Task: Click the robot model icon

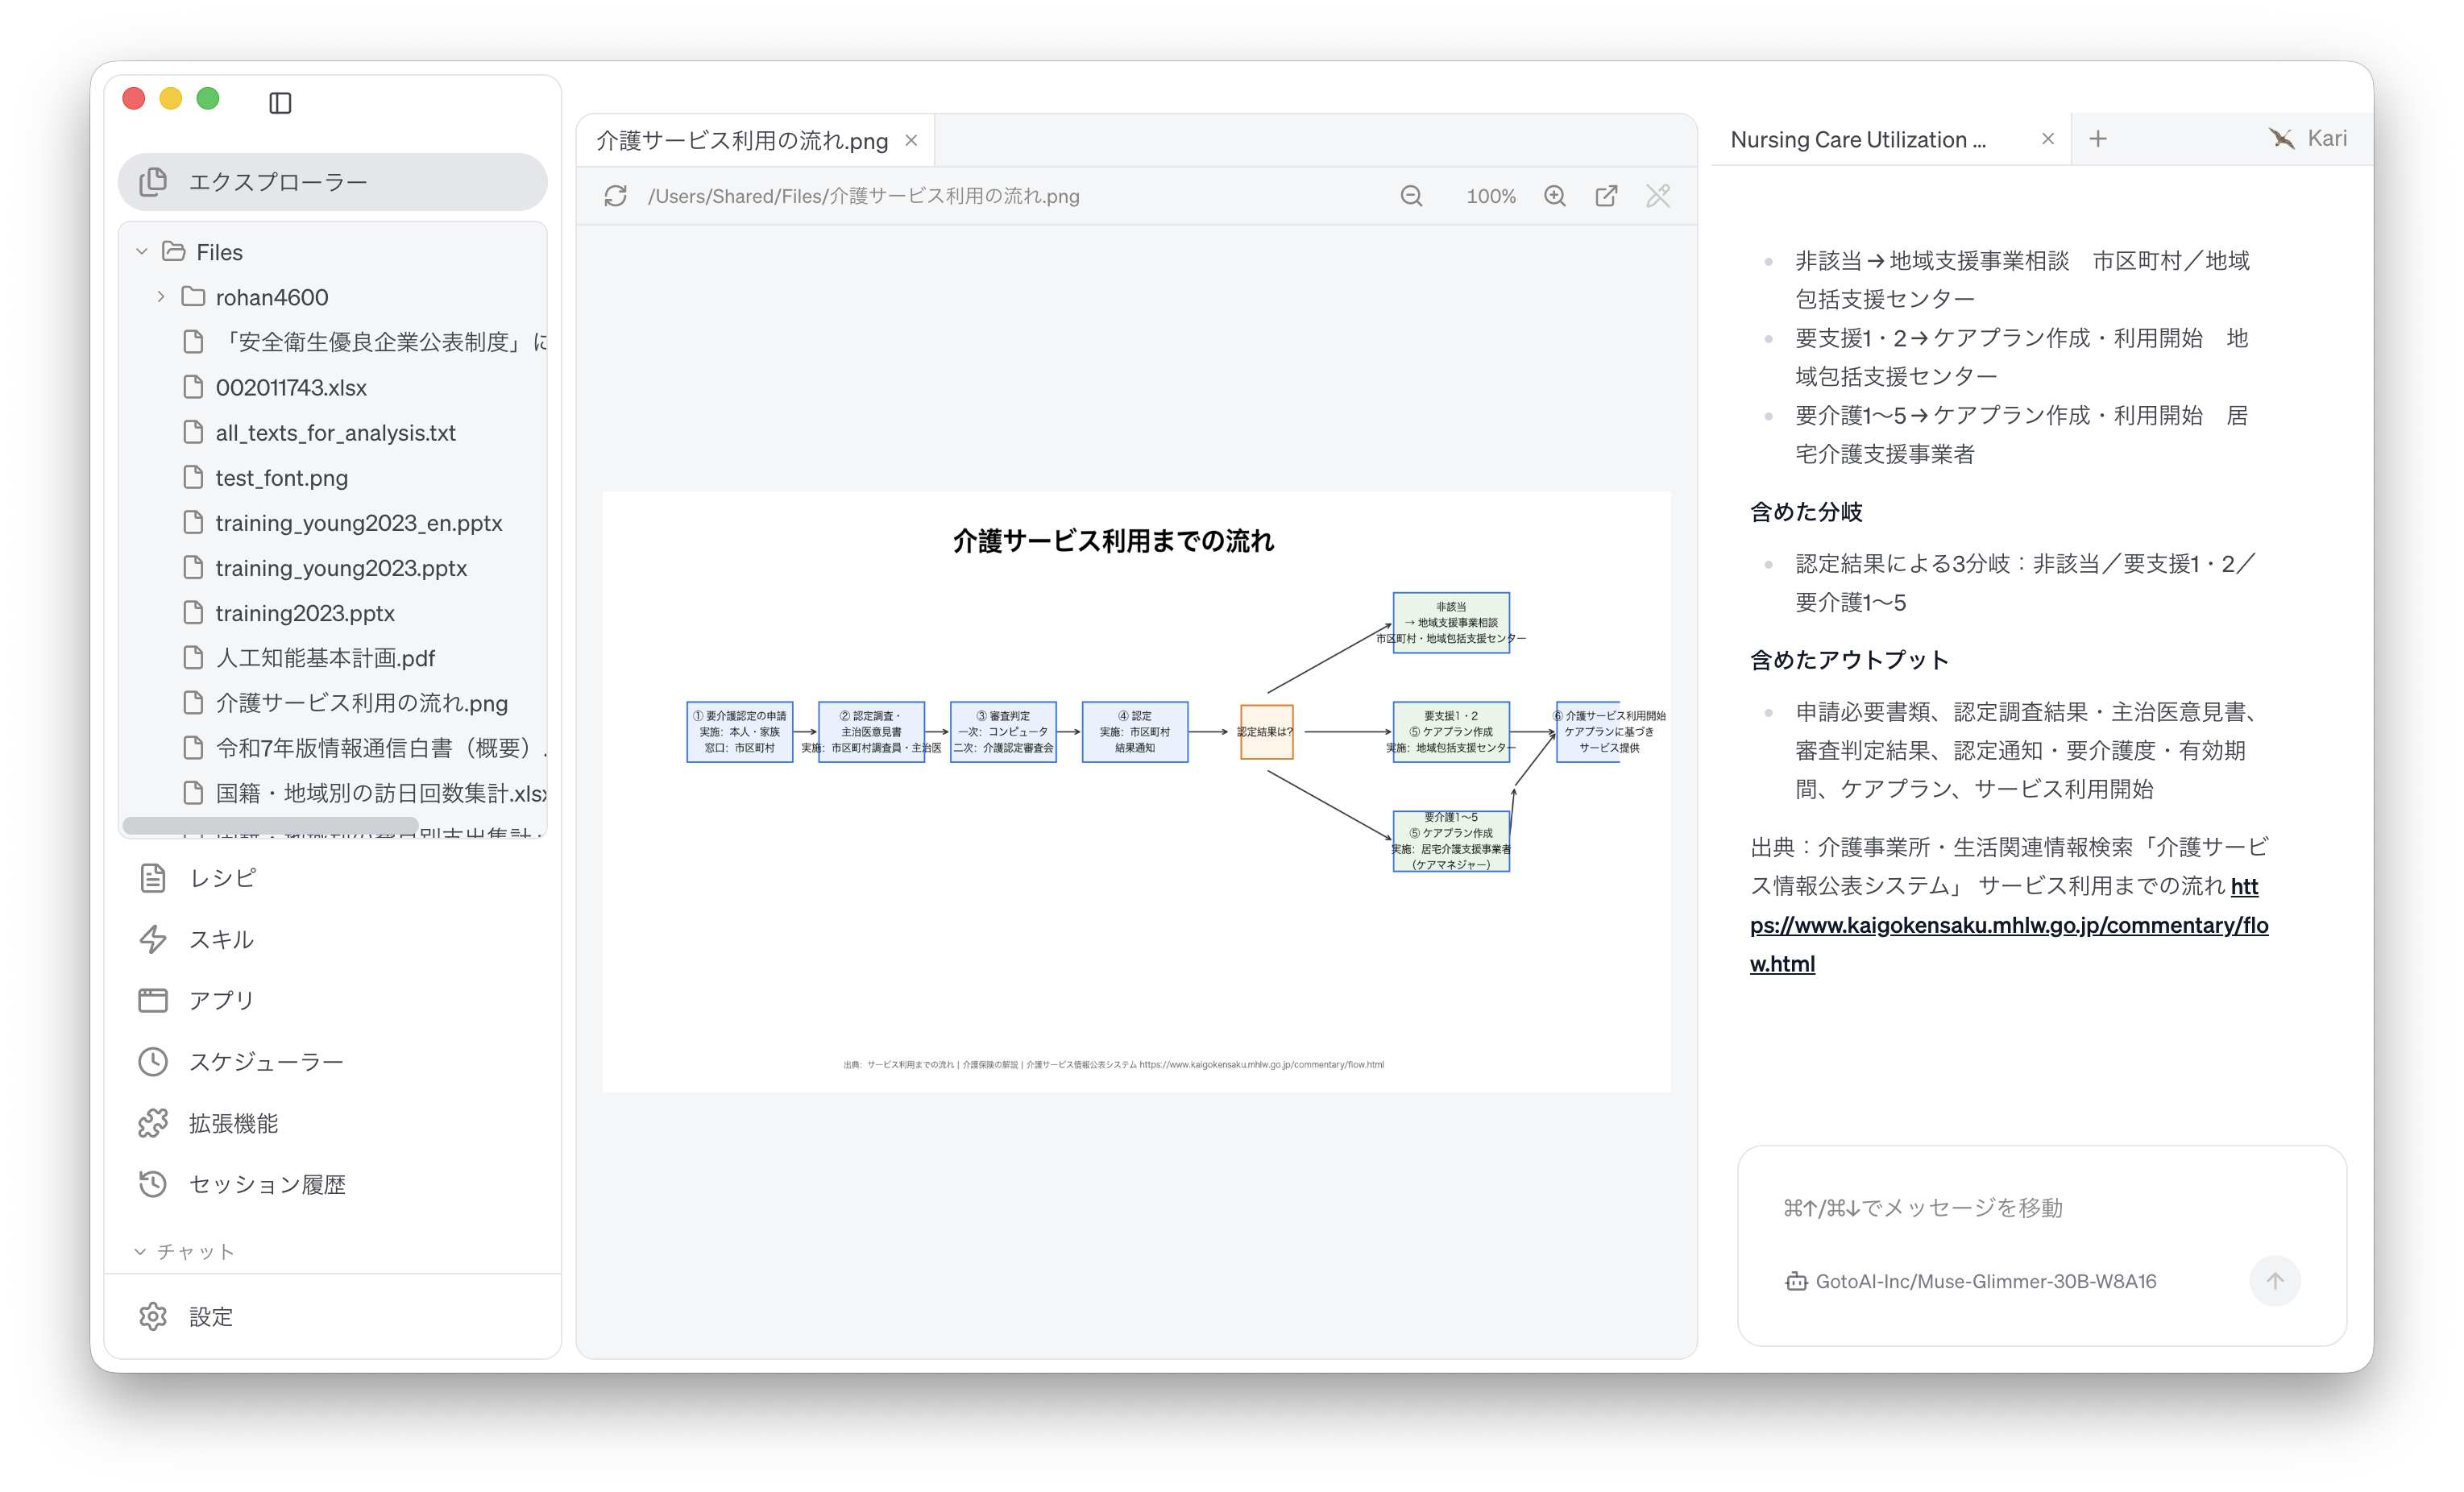Action: point(1796,1281)
